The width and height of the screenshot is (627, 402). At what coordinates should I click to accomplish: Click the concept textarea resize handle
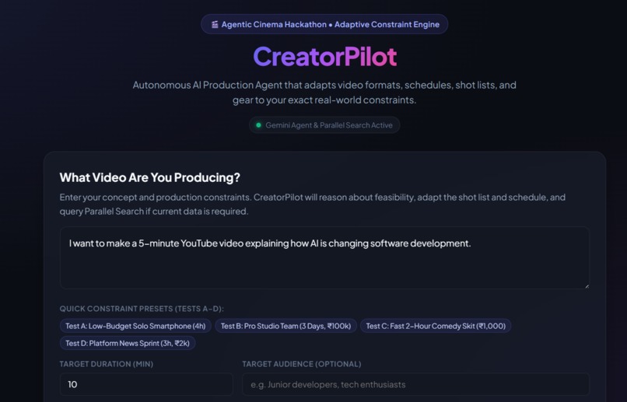[587, 285]
